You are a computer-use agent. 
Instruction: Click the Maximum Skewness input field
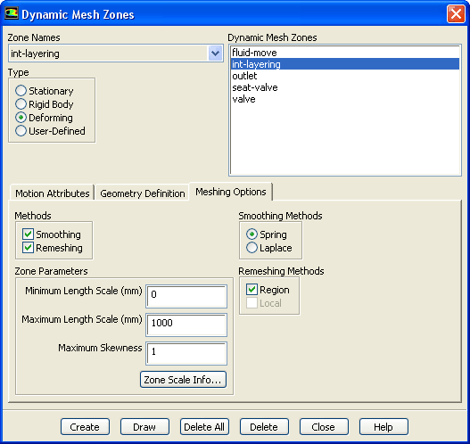(x=186, y=353)
